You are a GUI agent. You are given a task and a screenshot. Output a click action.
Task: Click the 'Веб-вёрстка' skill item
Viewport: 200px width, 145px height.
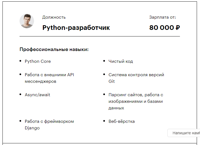[x=121, y=121]
